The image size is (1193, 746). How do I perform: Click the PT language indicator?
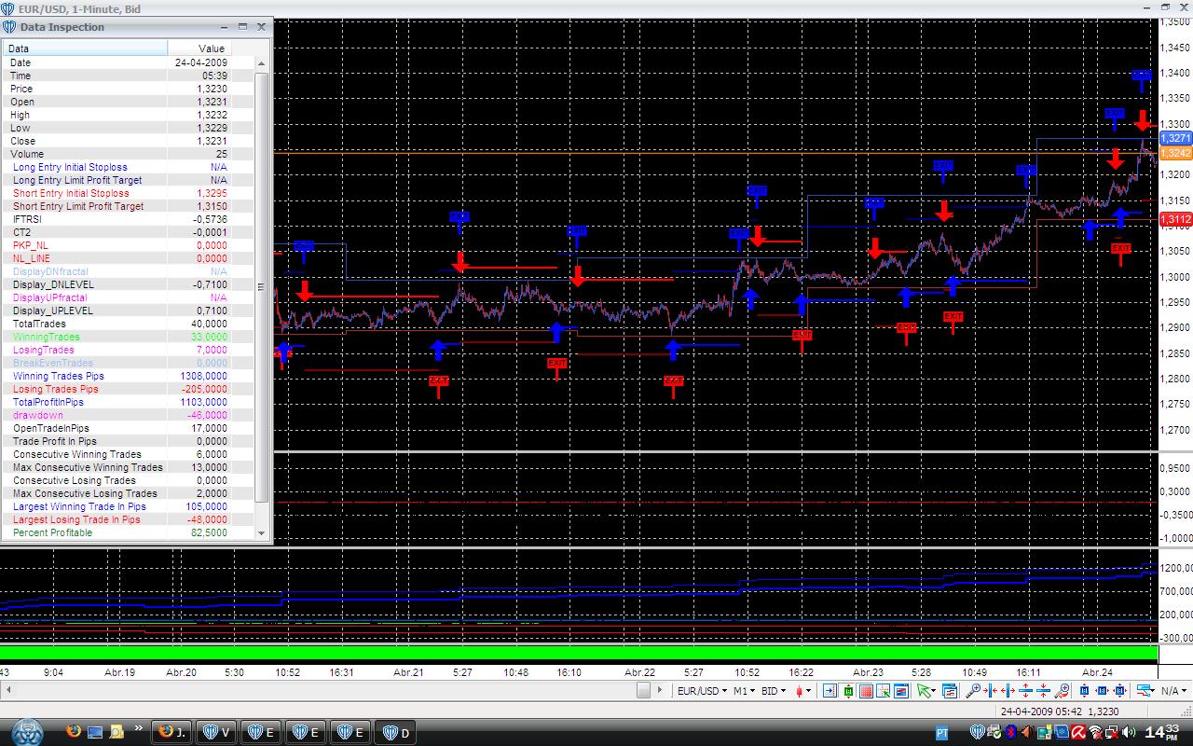[x=942, y=732]
